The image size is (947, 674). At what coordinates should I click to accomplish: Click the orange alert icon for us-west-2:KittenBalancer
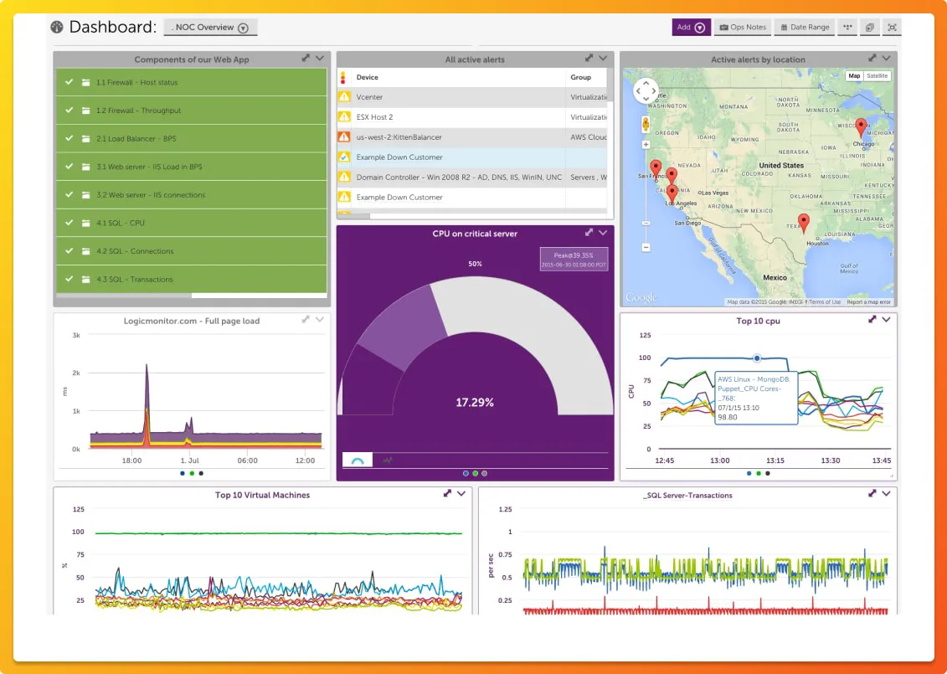(344, 137)
